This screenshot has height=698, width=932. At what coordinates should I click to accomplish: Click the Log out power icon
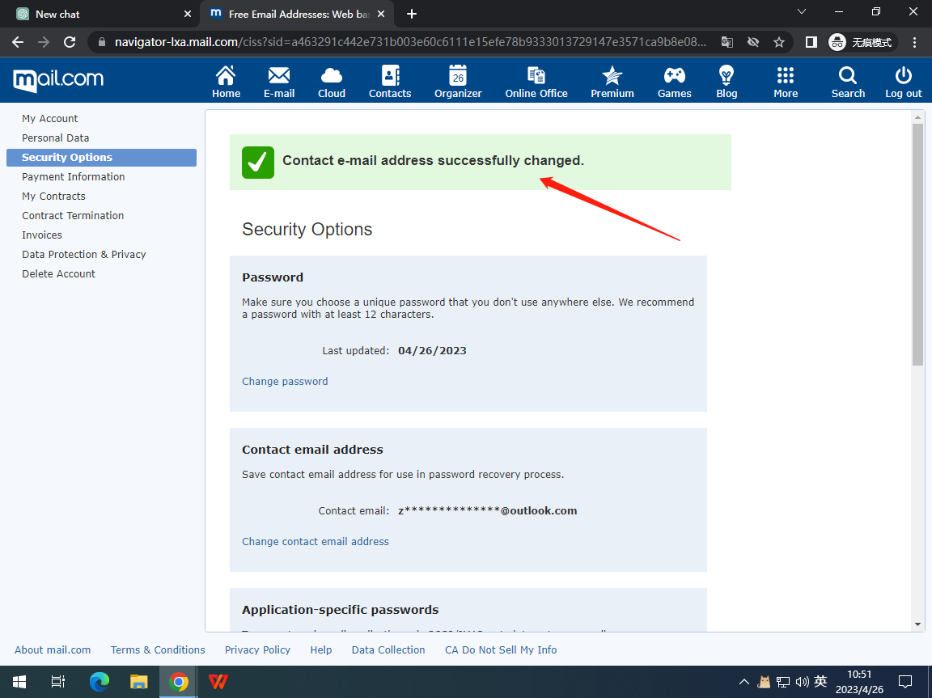coord(903,77)
